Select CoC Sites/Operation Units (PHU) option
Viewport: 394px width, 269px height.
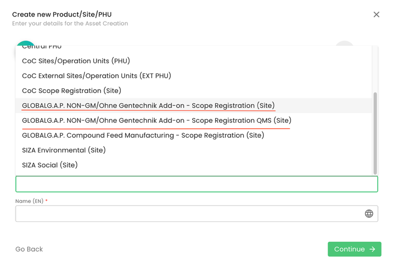click(76, 61)
